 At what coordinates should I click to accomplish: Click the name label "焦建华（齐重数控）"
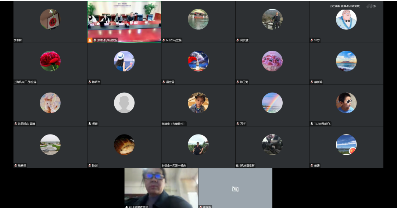(x=174, y=124)
